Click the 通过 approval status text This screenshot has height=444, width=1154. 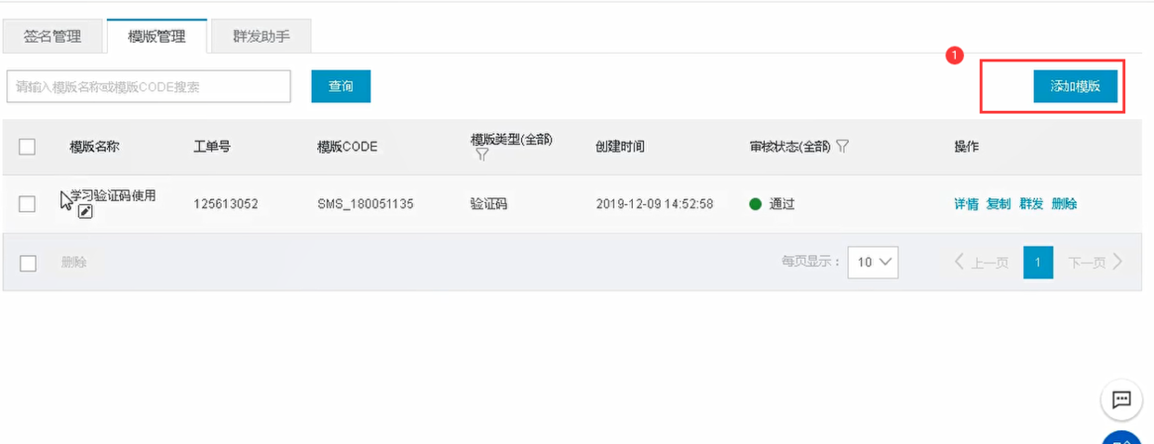(782, 204)
